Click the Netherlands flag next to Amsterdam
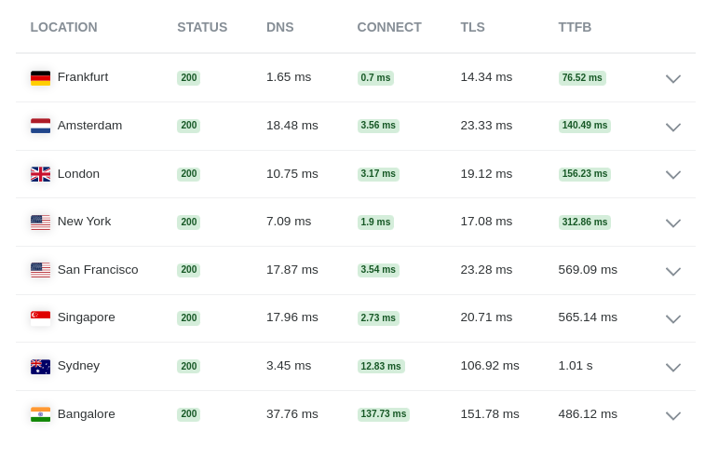 (40, 126)
